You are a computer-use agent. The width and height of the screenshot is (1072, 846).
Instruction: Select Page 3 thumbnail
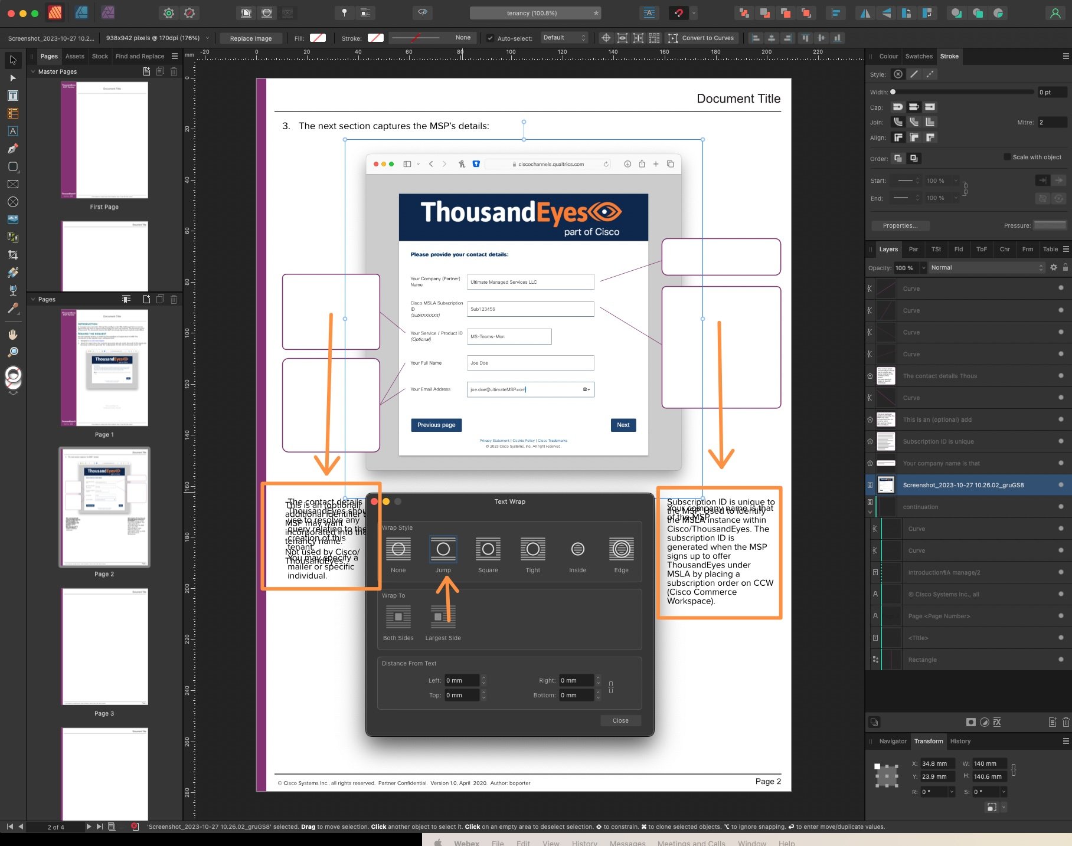(x=104, y=647)
